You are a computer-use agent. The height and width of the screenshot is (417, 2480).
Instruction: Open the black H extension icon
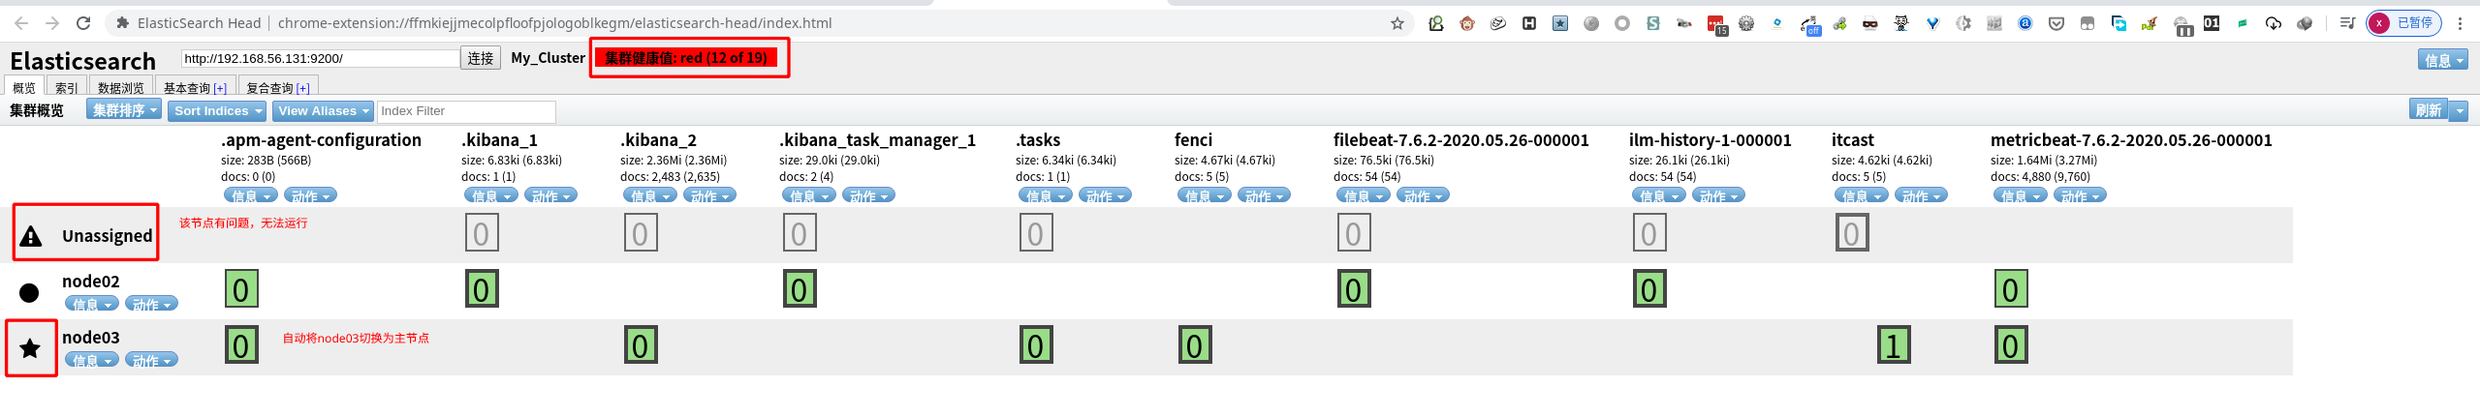1529,23
